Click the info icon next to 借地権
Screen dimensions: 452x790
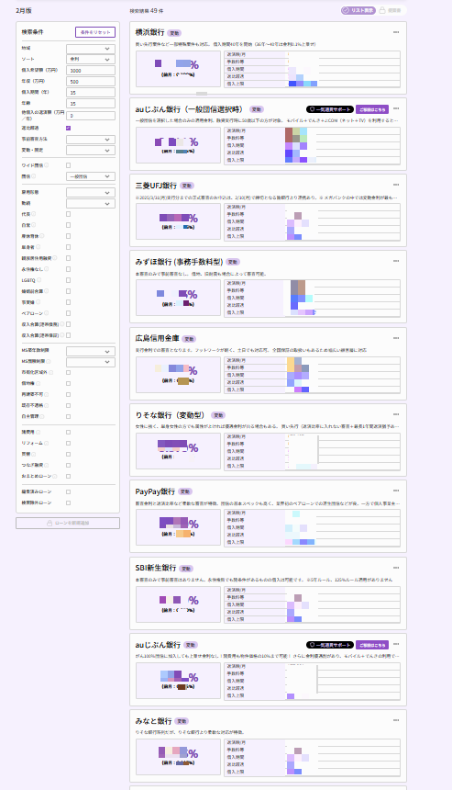[39, 383]
